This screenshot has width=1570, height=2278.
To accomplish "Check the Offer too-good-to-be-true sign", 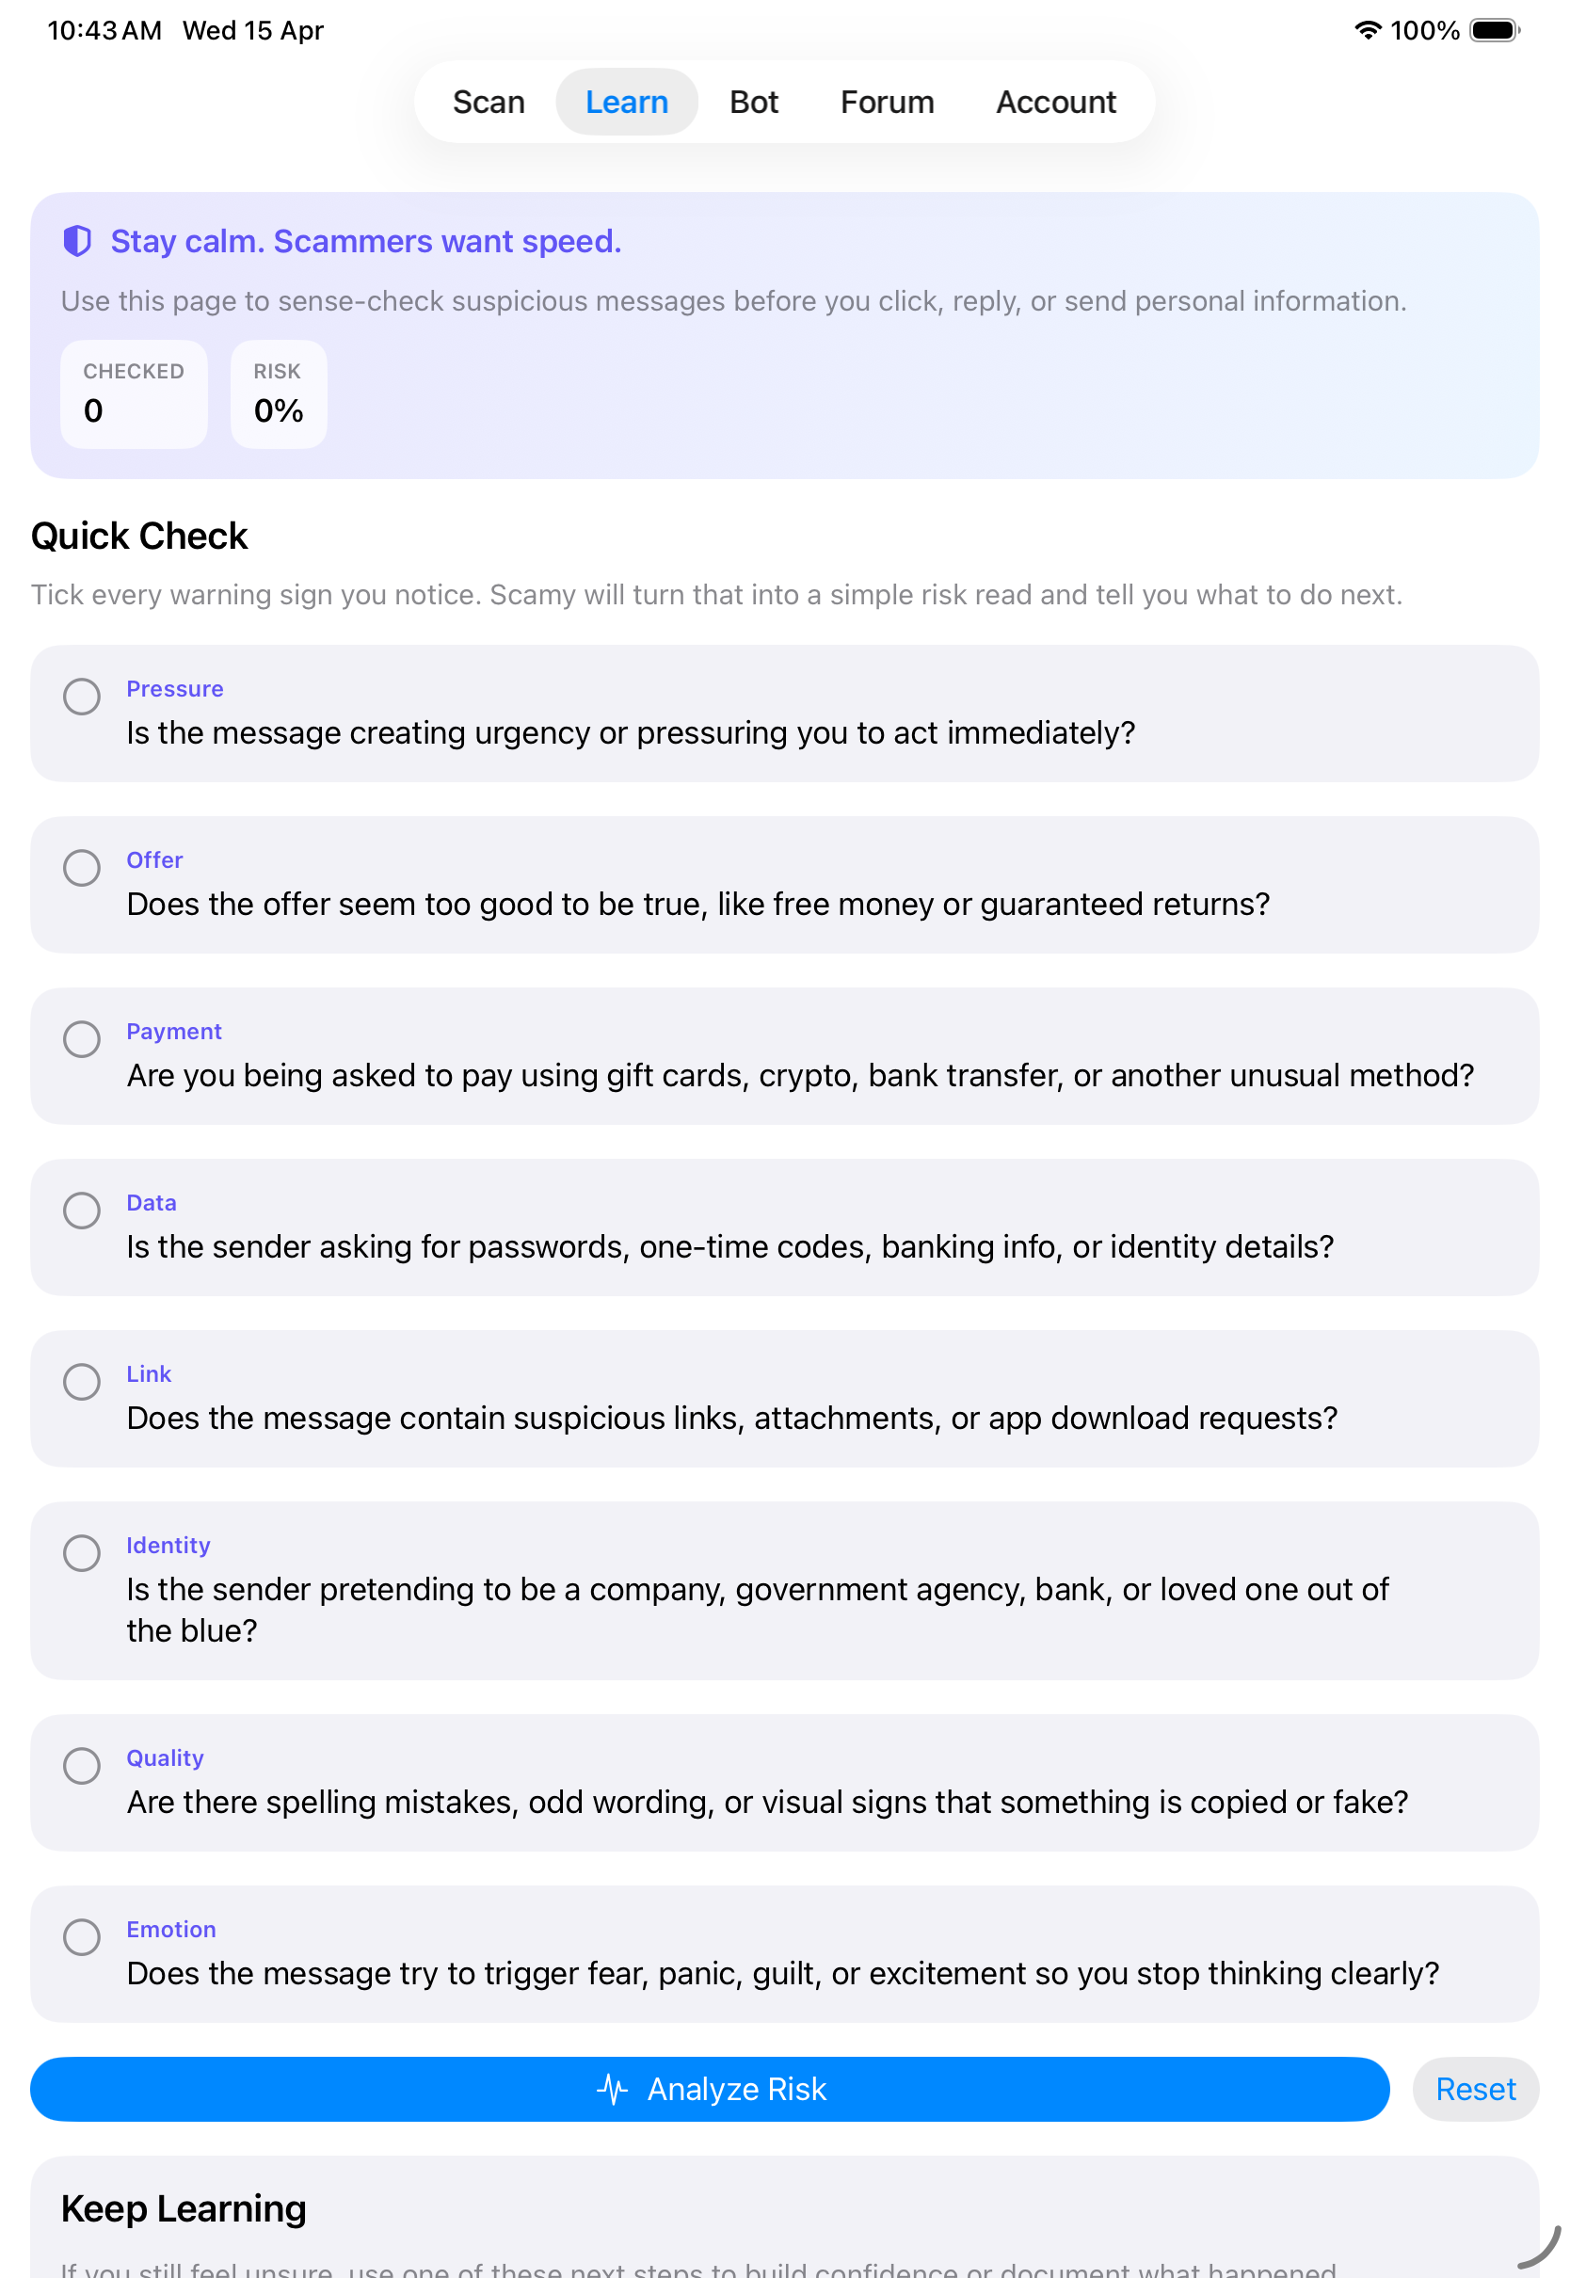I will (x=82, y=868).
